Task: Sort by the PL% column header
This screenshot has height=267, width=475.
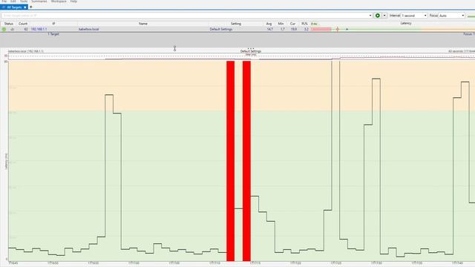Action: (304, 24)
